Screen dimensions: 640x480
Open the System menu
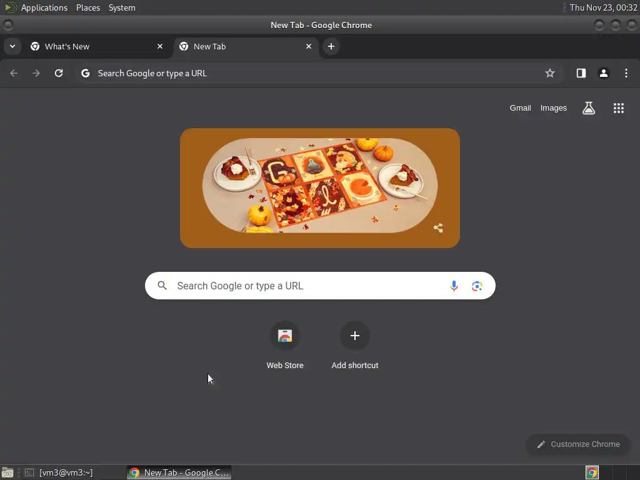(122, 7)
